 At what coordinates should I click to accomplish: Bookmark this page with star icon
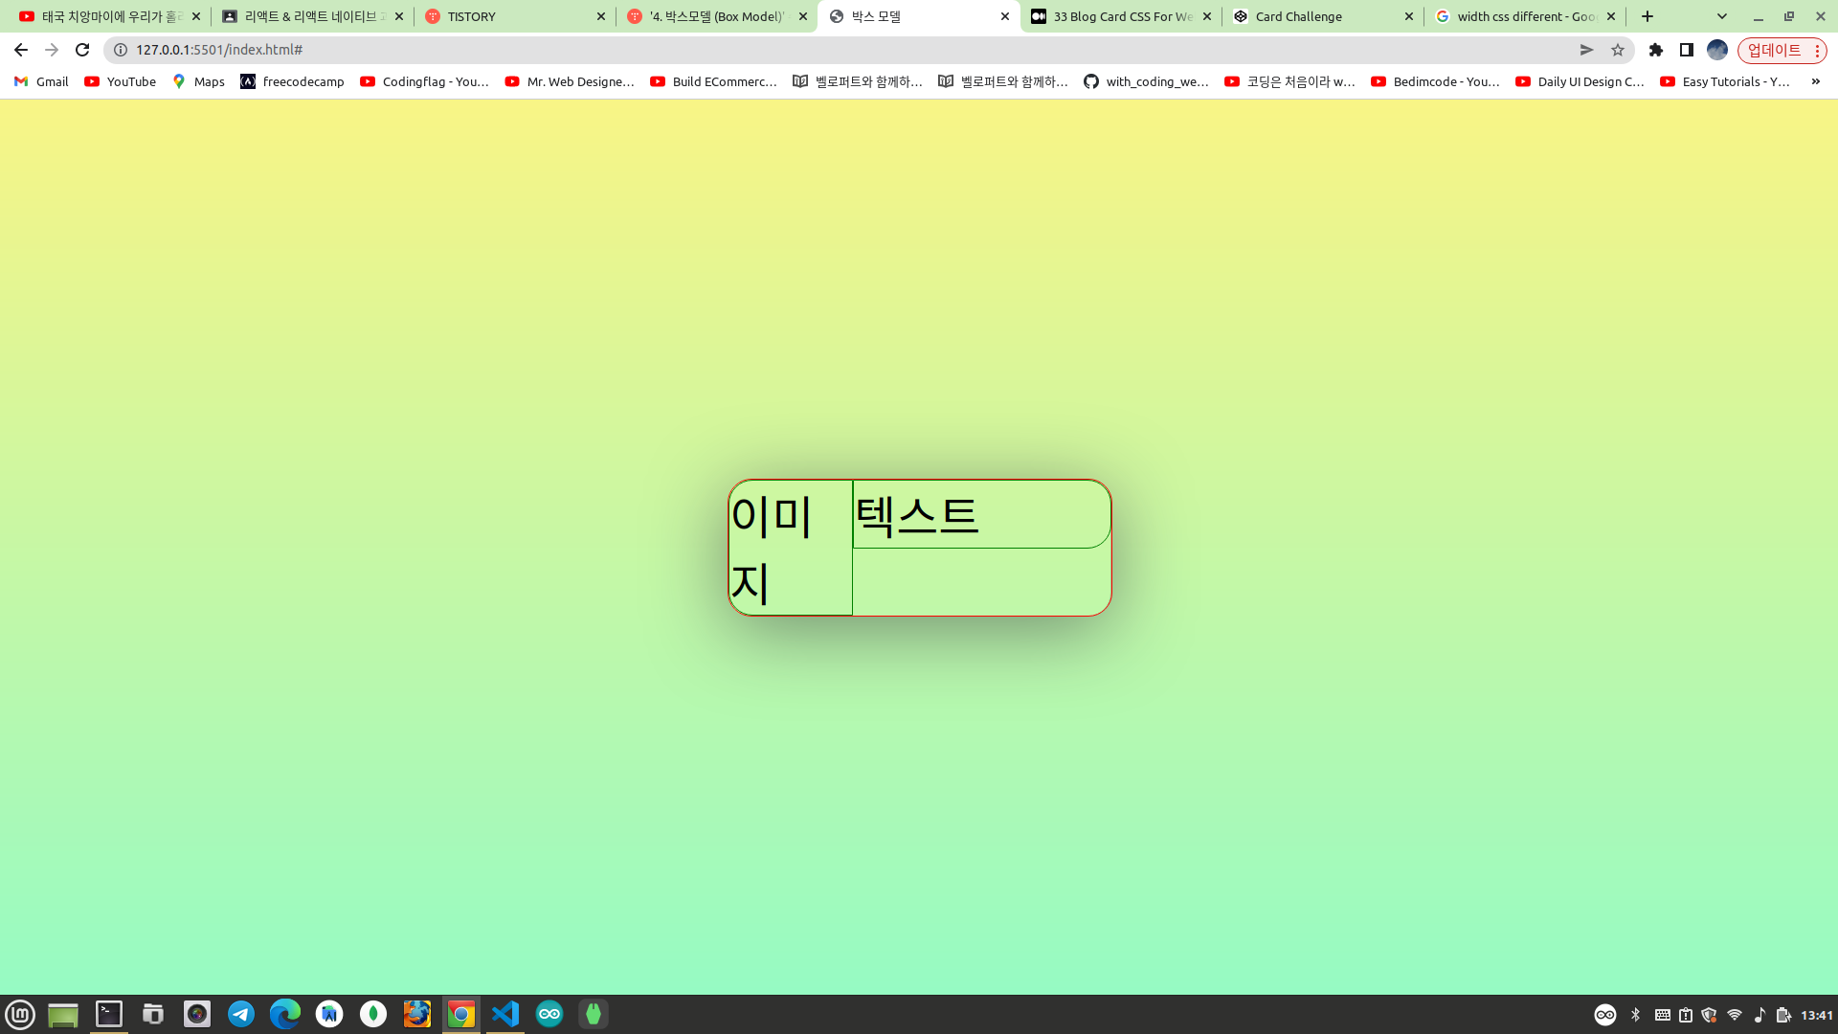coord(1618,50)
